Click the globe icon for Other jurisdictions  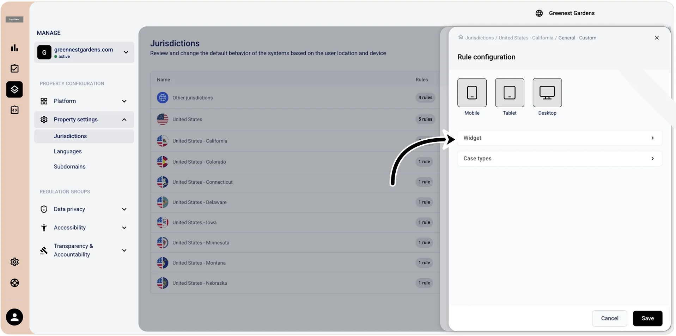(x=163, y=97)
